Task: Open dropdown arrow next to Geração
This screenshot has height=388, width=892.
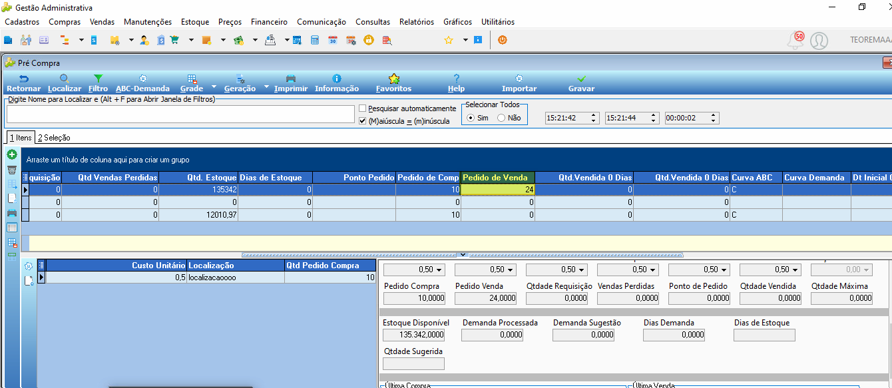Action: (x=266, y=87)
